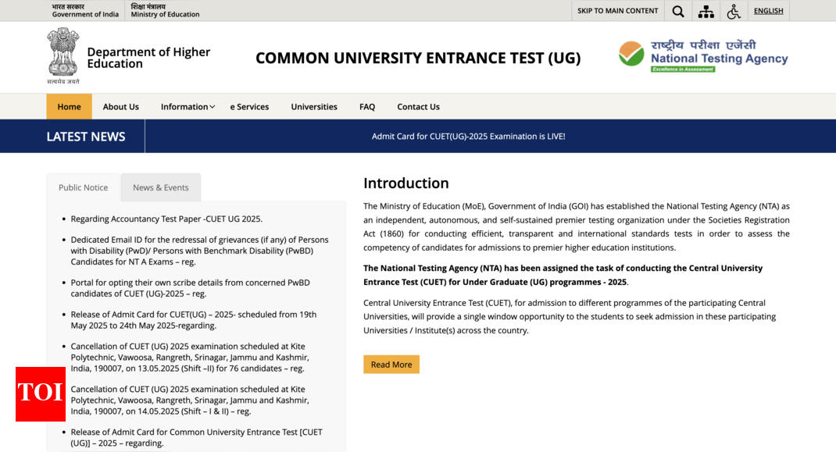The width and height of the screenshot is (836, 452).
Task: Click the Department of Higher Education title
Action: [148, 58]
